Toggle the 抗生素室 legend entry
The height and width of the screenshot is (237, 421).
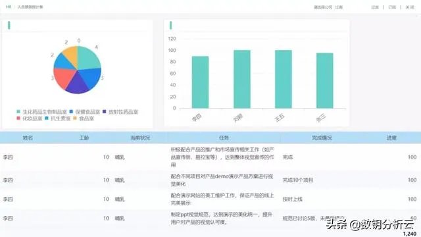point(57,118)
